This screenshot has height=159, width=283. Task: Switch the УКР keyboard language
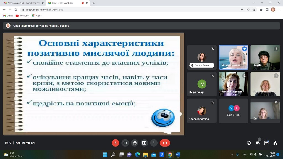coord(244,155)
